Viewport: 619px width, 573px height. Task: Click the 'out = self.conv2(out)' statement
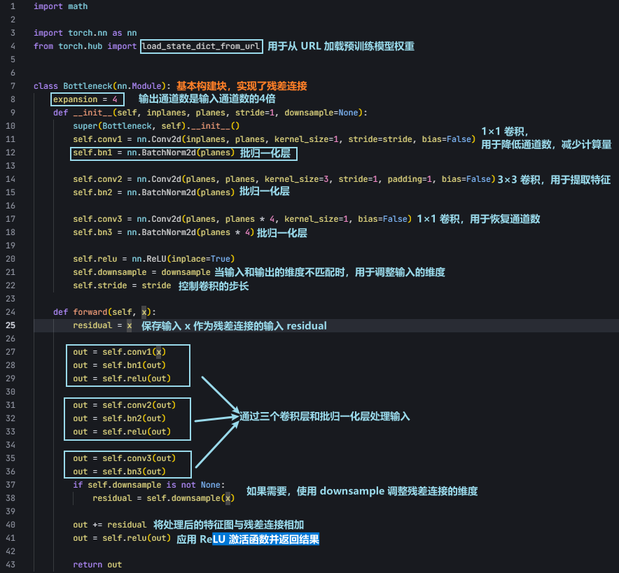coord(124,405)
